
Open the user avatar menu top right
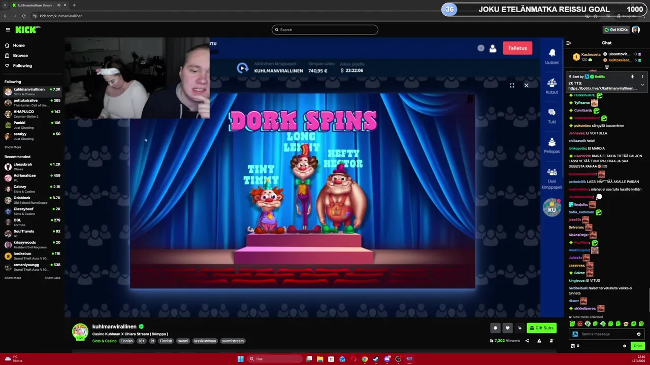636,30
